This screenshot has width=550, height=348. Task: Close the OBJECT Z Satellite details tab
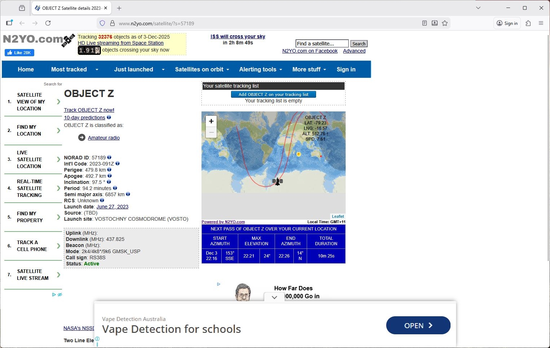point(106,8)
